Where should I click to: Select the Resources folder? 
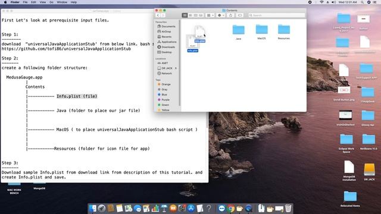tap(284, 32)
